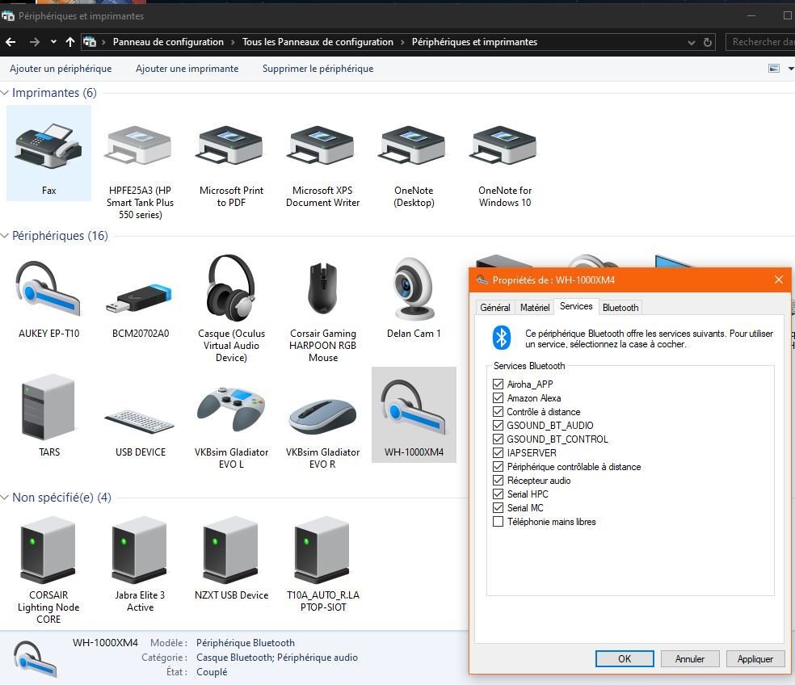Image resolution: width=795 pixels, height=685 pixels.
Task: Open the view options icon in toolbar
Action: click(774, 69)
